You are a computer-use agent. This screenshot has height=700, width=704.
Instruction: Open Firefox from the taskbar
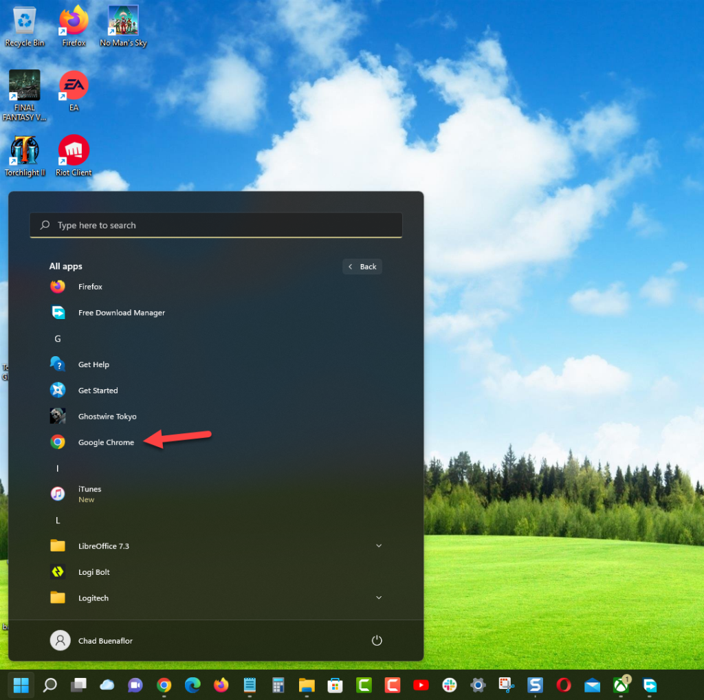(221, 685)
